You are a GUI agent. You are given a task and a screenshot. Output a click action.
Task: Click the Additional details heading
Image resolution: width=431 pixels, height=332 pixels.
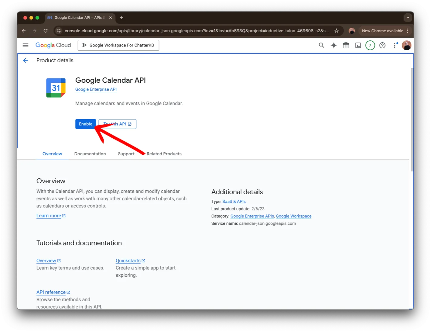pos(237,192)
